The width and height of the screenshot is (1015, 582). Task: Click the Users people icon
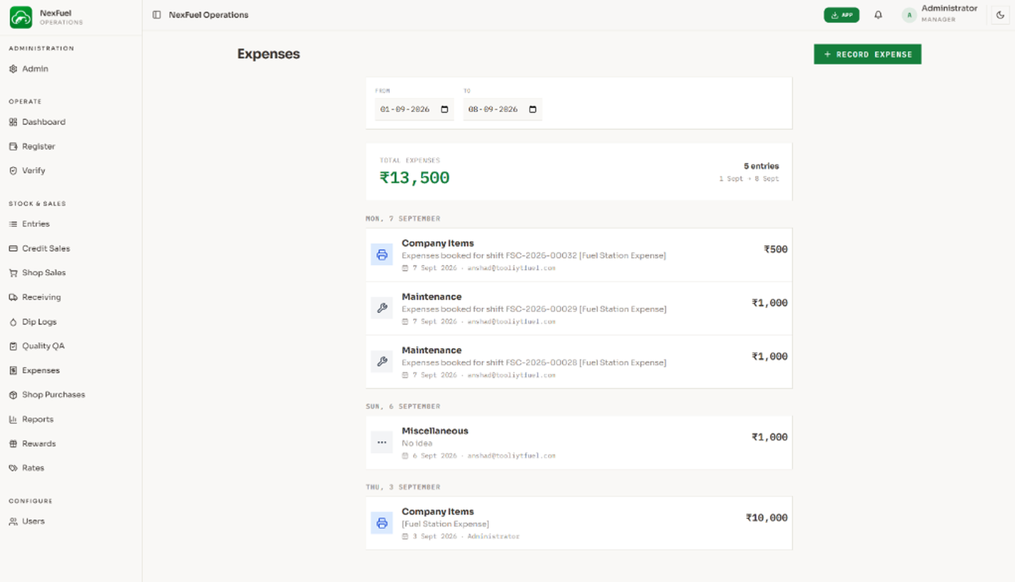13,522
